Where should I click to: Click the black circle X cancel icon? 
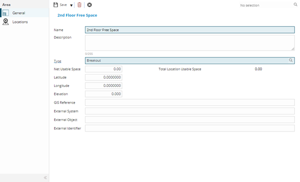coord(89,5)
